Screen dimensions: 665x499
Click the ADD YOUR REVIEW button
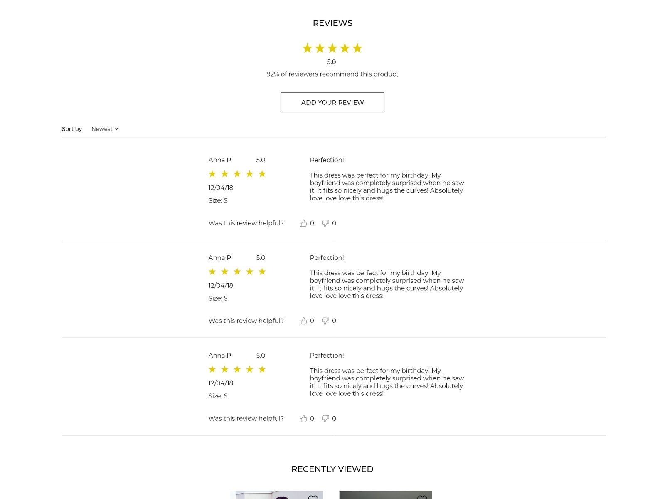[x=332, y=102]
